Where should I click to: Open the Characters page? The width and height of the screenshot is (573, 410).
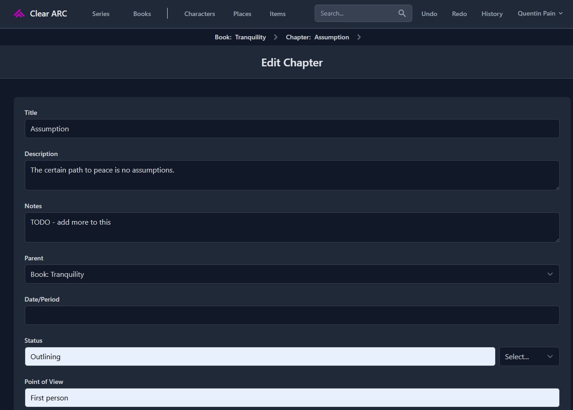pyautogui.click(x=200, y=14)
